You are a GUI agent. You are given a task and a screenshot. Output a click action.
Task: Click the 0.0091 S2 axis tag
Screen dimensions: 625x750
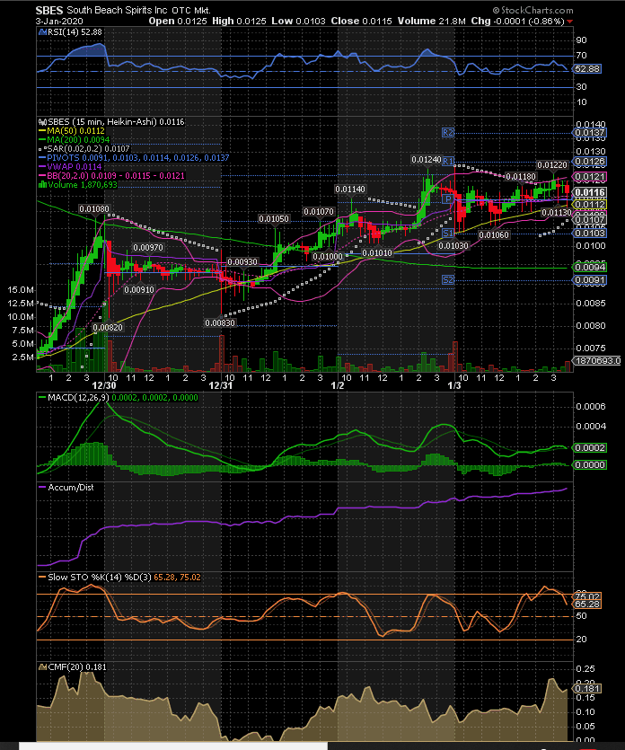[x=590, y=280]
